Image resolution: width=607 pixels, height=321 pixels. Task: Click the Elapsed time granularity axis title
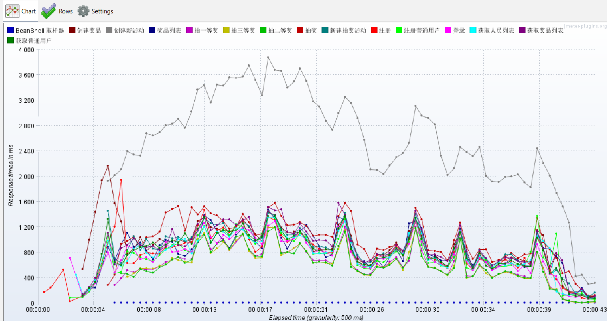(x=316, y=317)
